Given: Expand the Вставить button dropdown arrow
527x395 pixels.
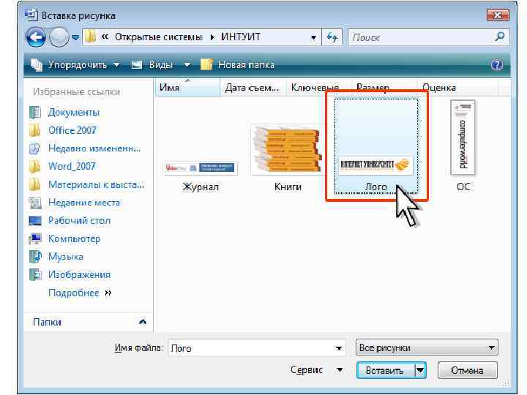Looking at the screenshot, I should pos(420,370).
